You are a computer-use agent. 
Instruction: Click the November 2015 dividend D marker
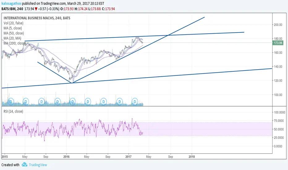pyautogui.click(x=57, y=101)
